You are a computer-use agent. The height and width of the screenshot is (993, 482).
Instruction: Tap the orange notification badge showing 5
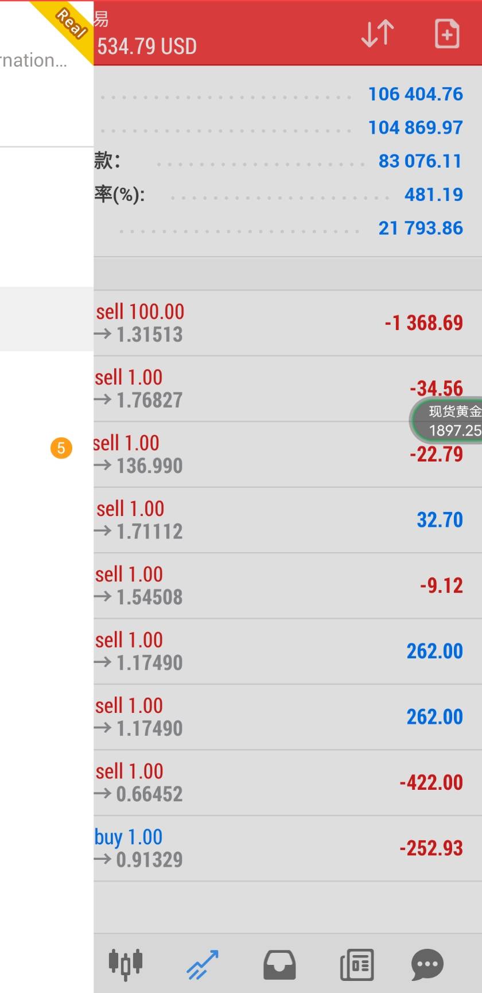point(61,448)
